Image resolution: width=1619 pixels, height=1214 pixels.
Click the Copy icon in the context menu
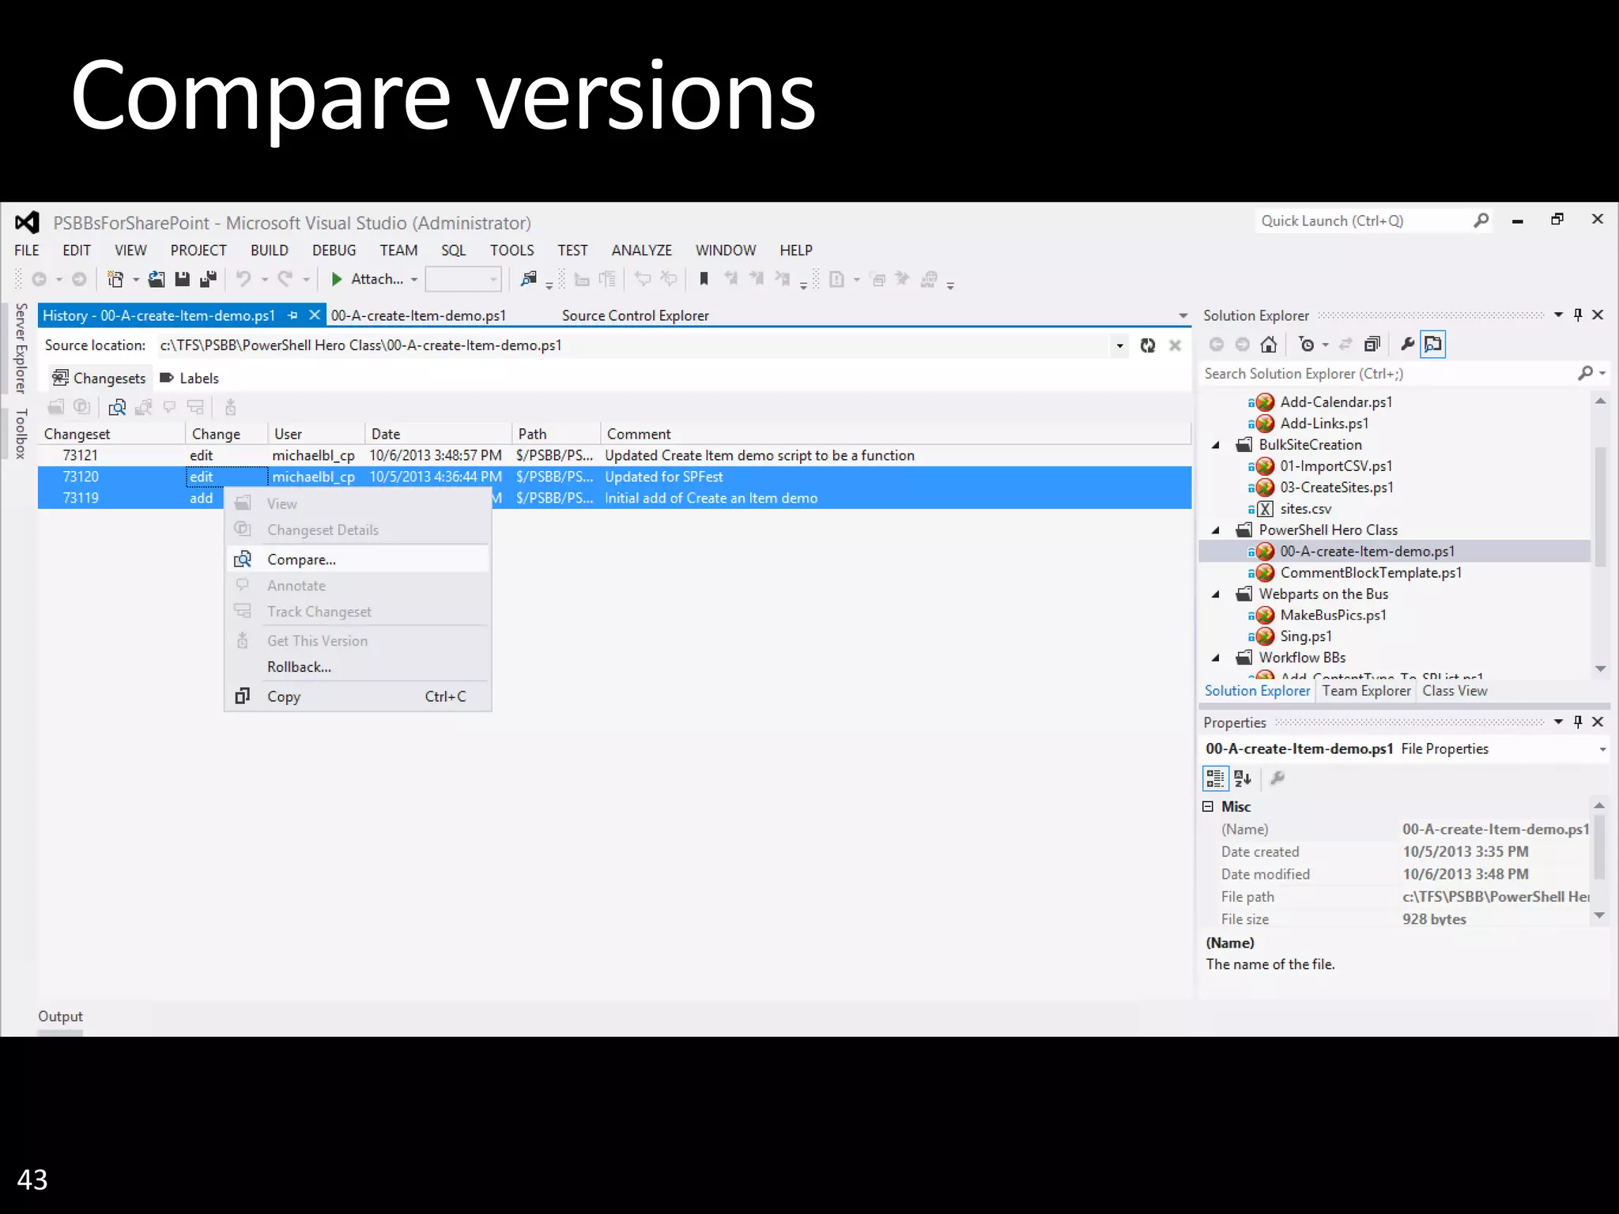[x=243, y=696]
